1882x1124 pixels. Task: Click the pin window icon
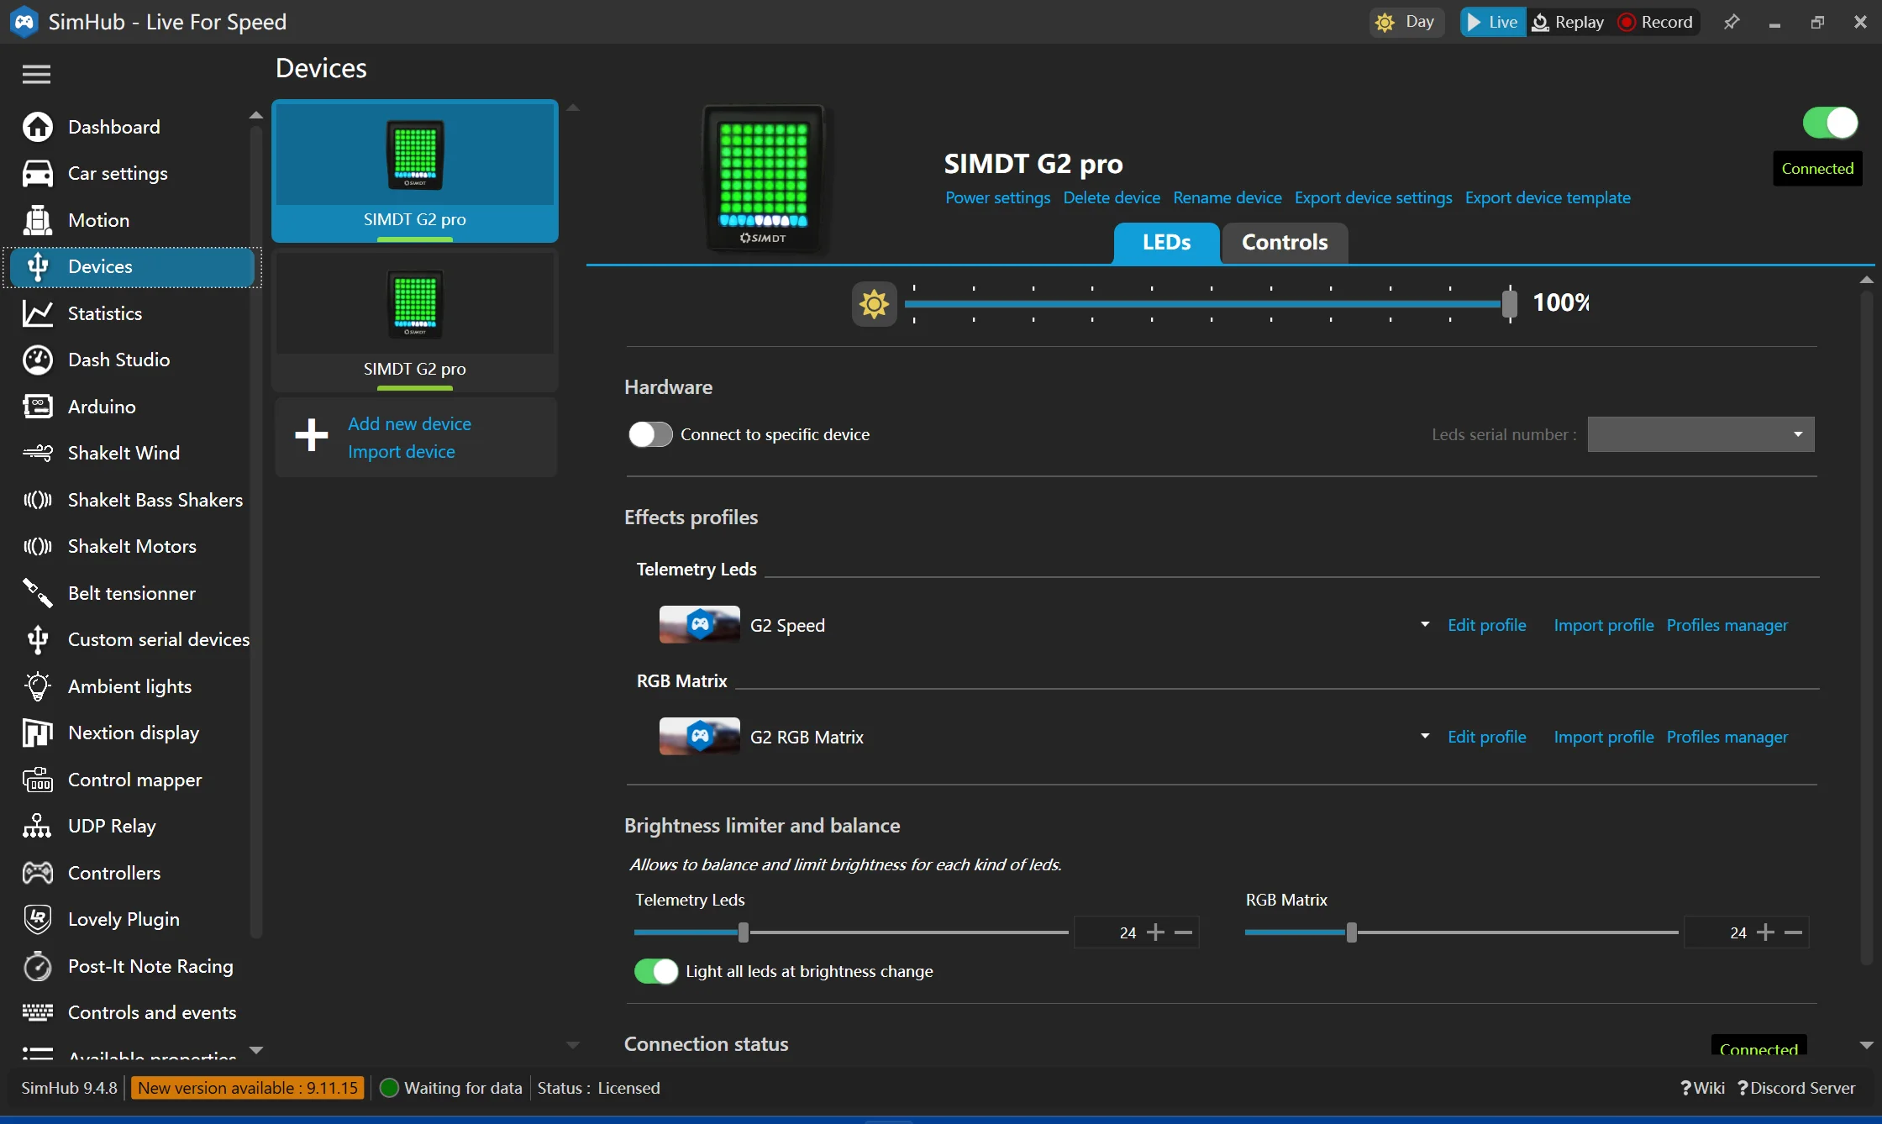pyautogui.click(x=1731, y=22)
